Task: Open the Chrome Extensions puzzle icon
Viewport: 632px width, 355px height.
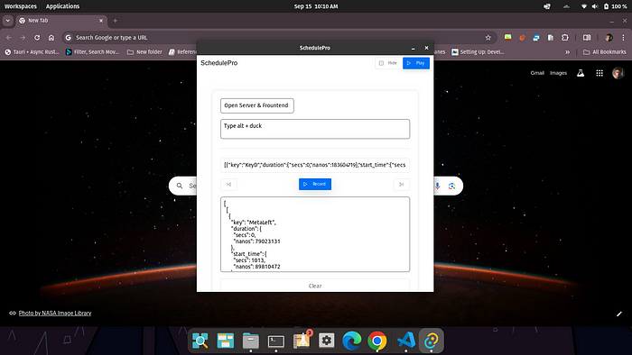Action: tap(565, 37)
